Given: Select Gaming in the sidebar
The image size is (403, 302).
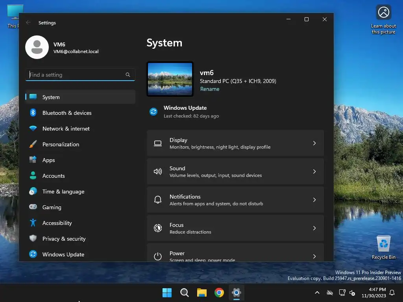Looking at the screenshot, I should (80, 207).
